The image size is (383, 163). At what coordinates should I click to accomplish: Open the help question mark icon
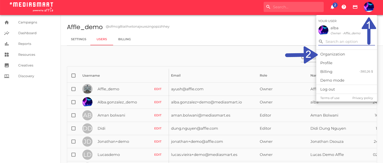coord(344,7)
